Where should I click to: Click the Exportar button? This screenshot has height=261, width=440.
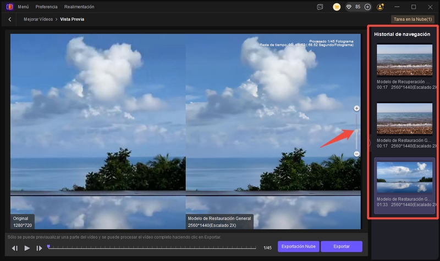(x=342, y=246)
